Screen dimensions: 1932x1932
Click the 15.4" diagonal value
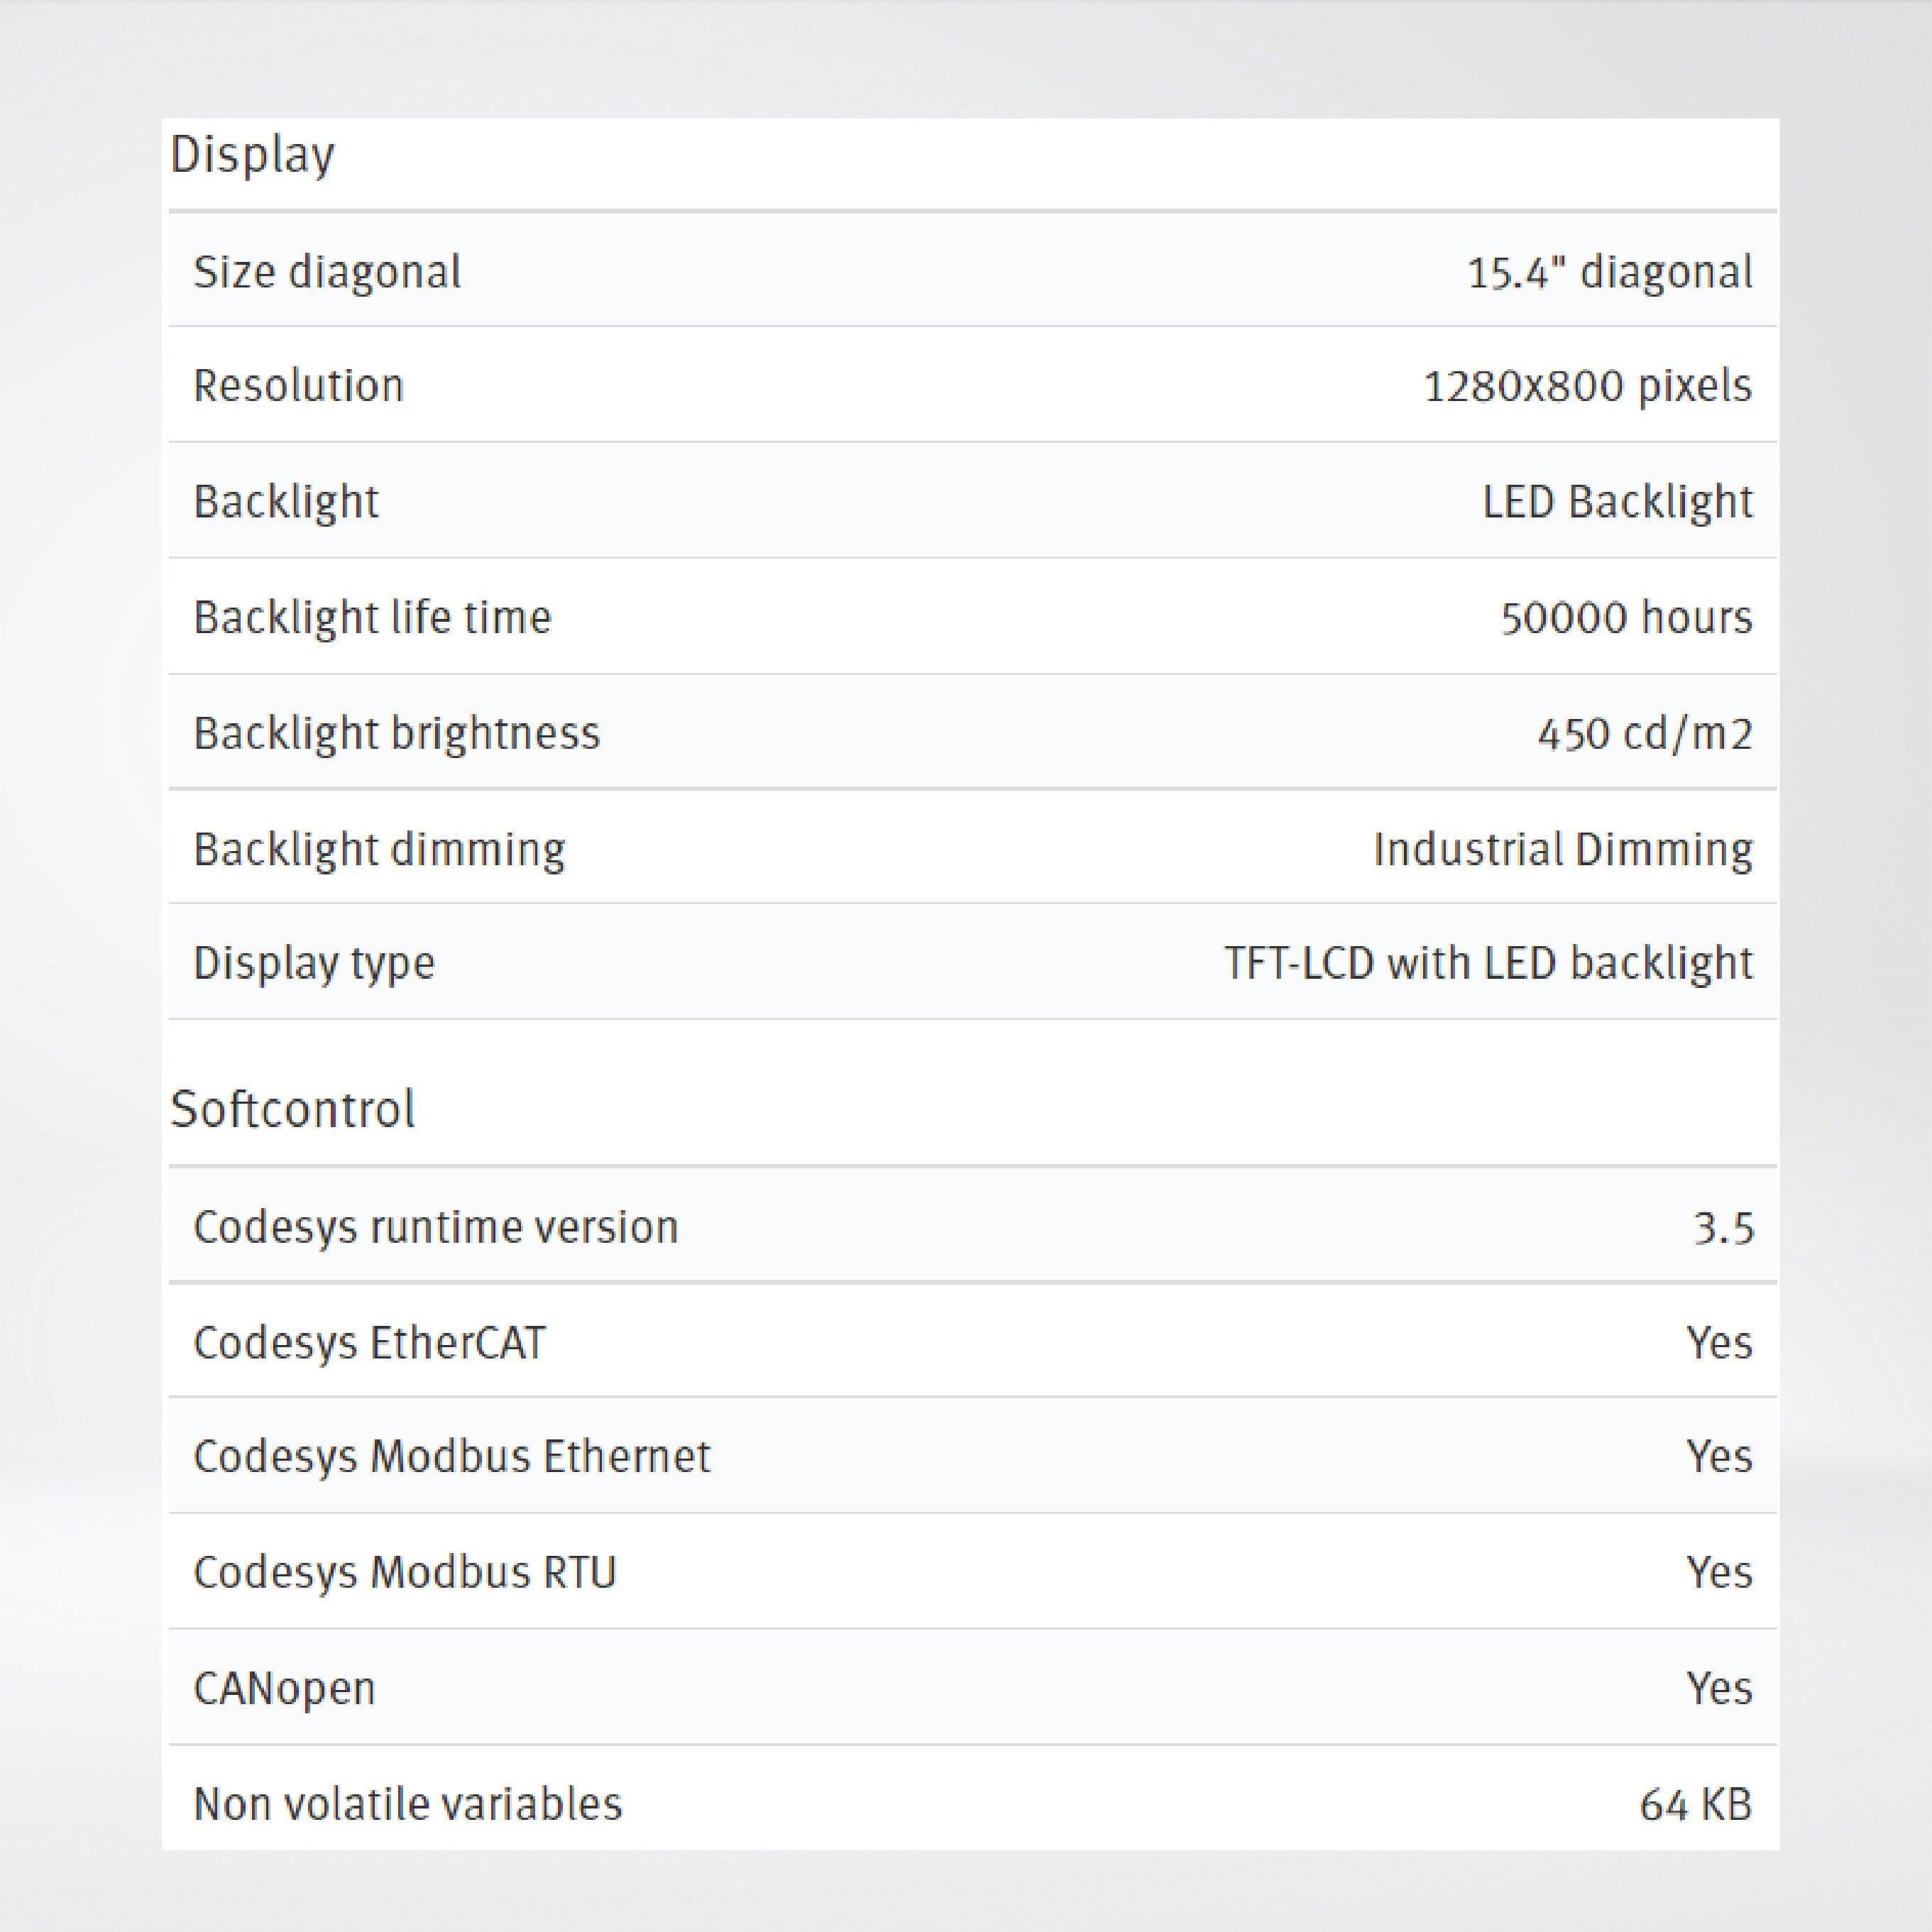click(x=1609, y=272)
